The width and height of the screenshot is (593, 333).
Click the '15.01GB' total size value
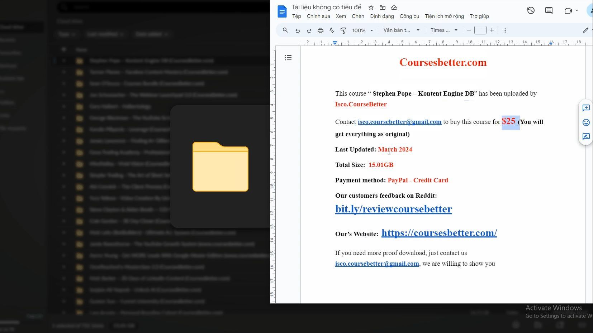[381, 165]
